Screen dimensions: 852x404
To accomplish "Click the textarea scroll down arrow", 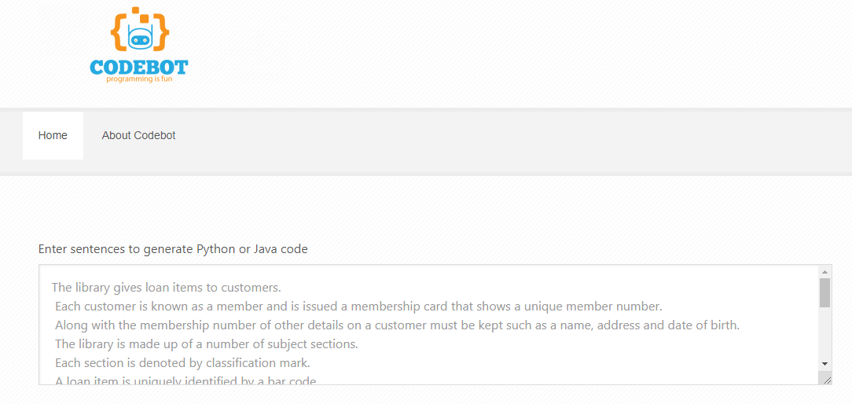I will pos(824,364).
